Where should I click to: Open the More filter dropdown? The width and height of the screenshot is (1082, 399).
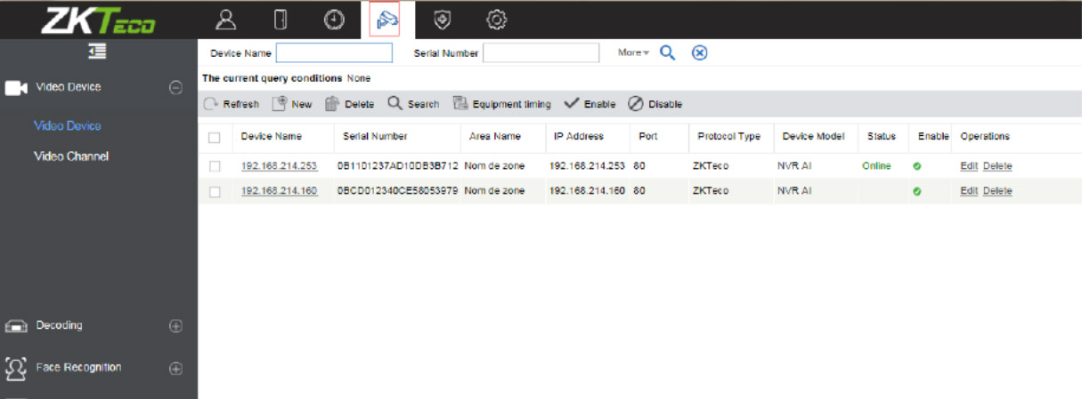click(x=633, y=53)
